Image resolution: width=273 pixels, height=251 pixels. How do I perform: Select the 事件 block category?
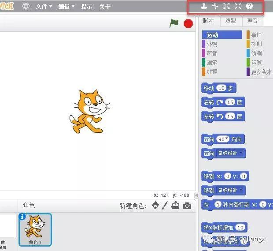click(254, 34)
